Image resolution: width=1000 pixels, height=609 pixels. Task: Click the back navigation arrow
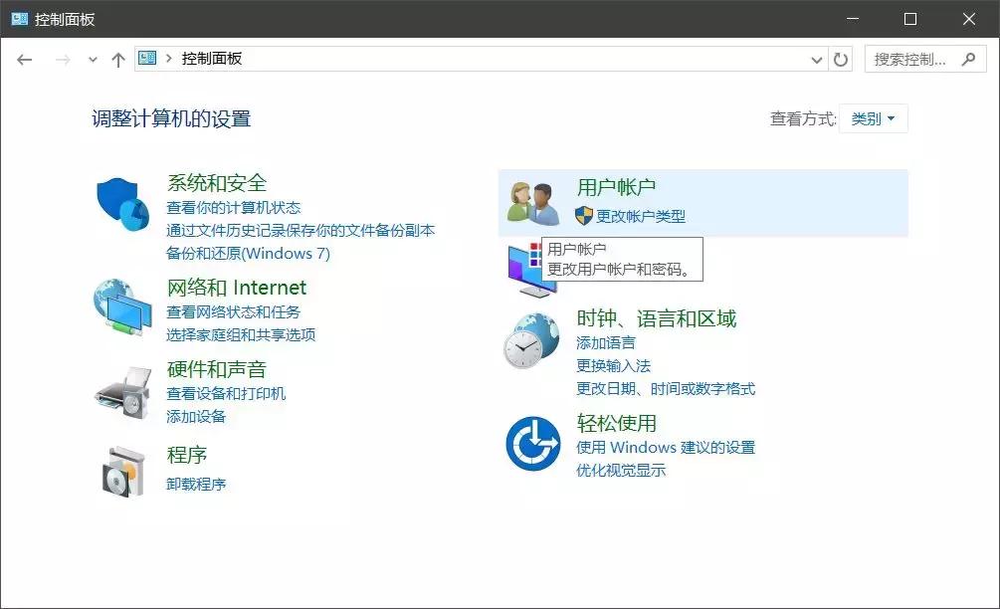click(x=25, y=59)
